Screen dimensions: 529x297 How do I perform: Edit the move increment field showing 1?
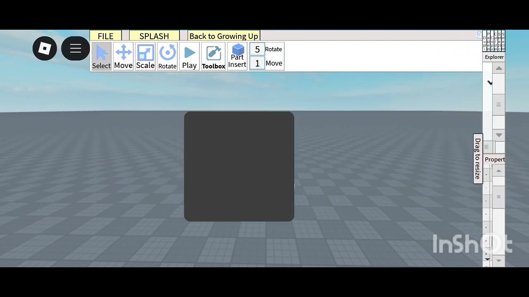[x=257, y=63]
